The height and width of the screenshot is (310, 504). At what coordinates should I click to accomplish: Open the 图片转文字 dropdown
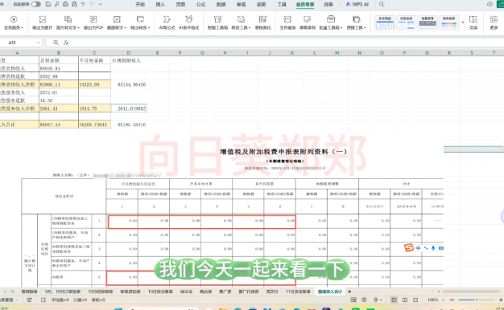pos(68,22)
